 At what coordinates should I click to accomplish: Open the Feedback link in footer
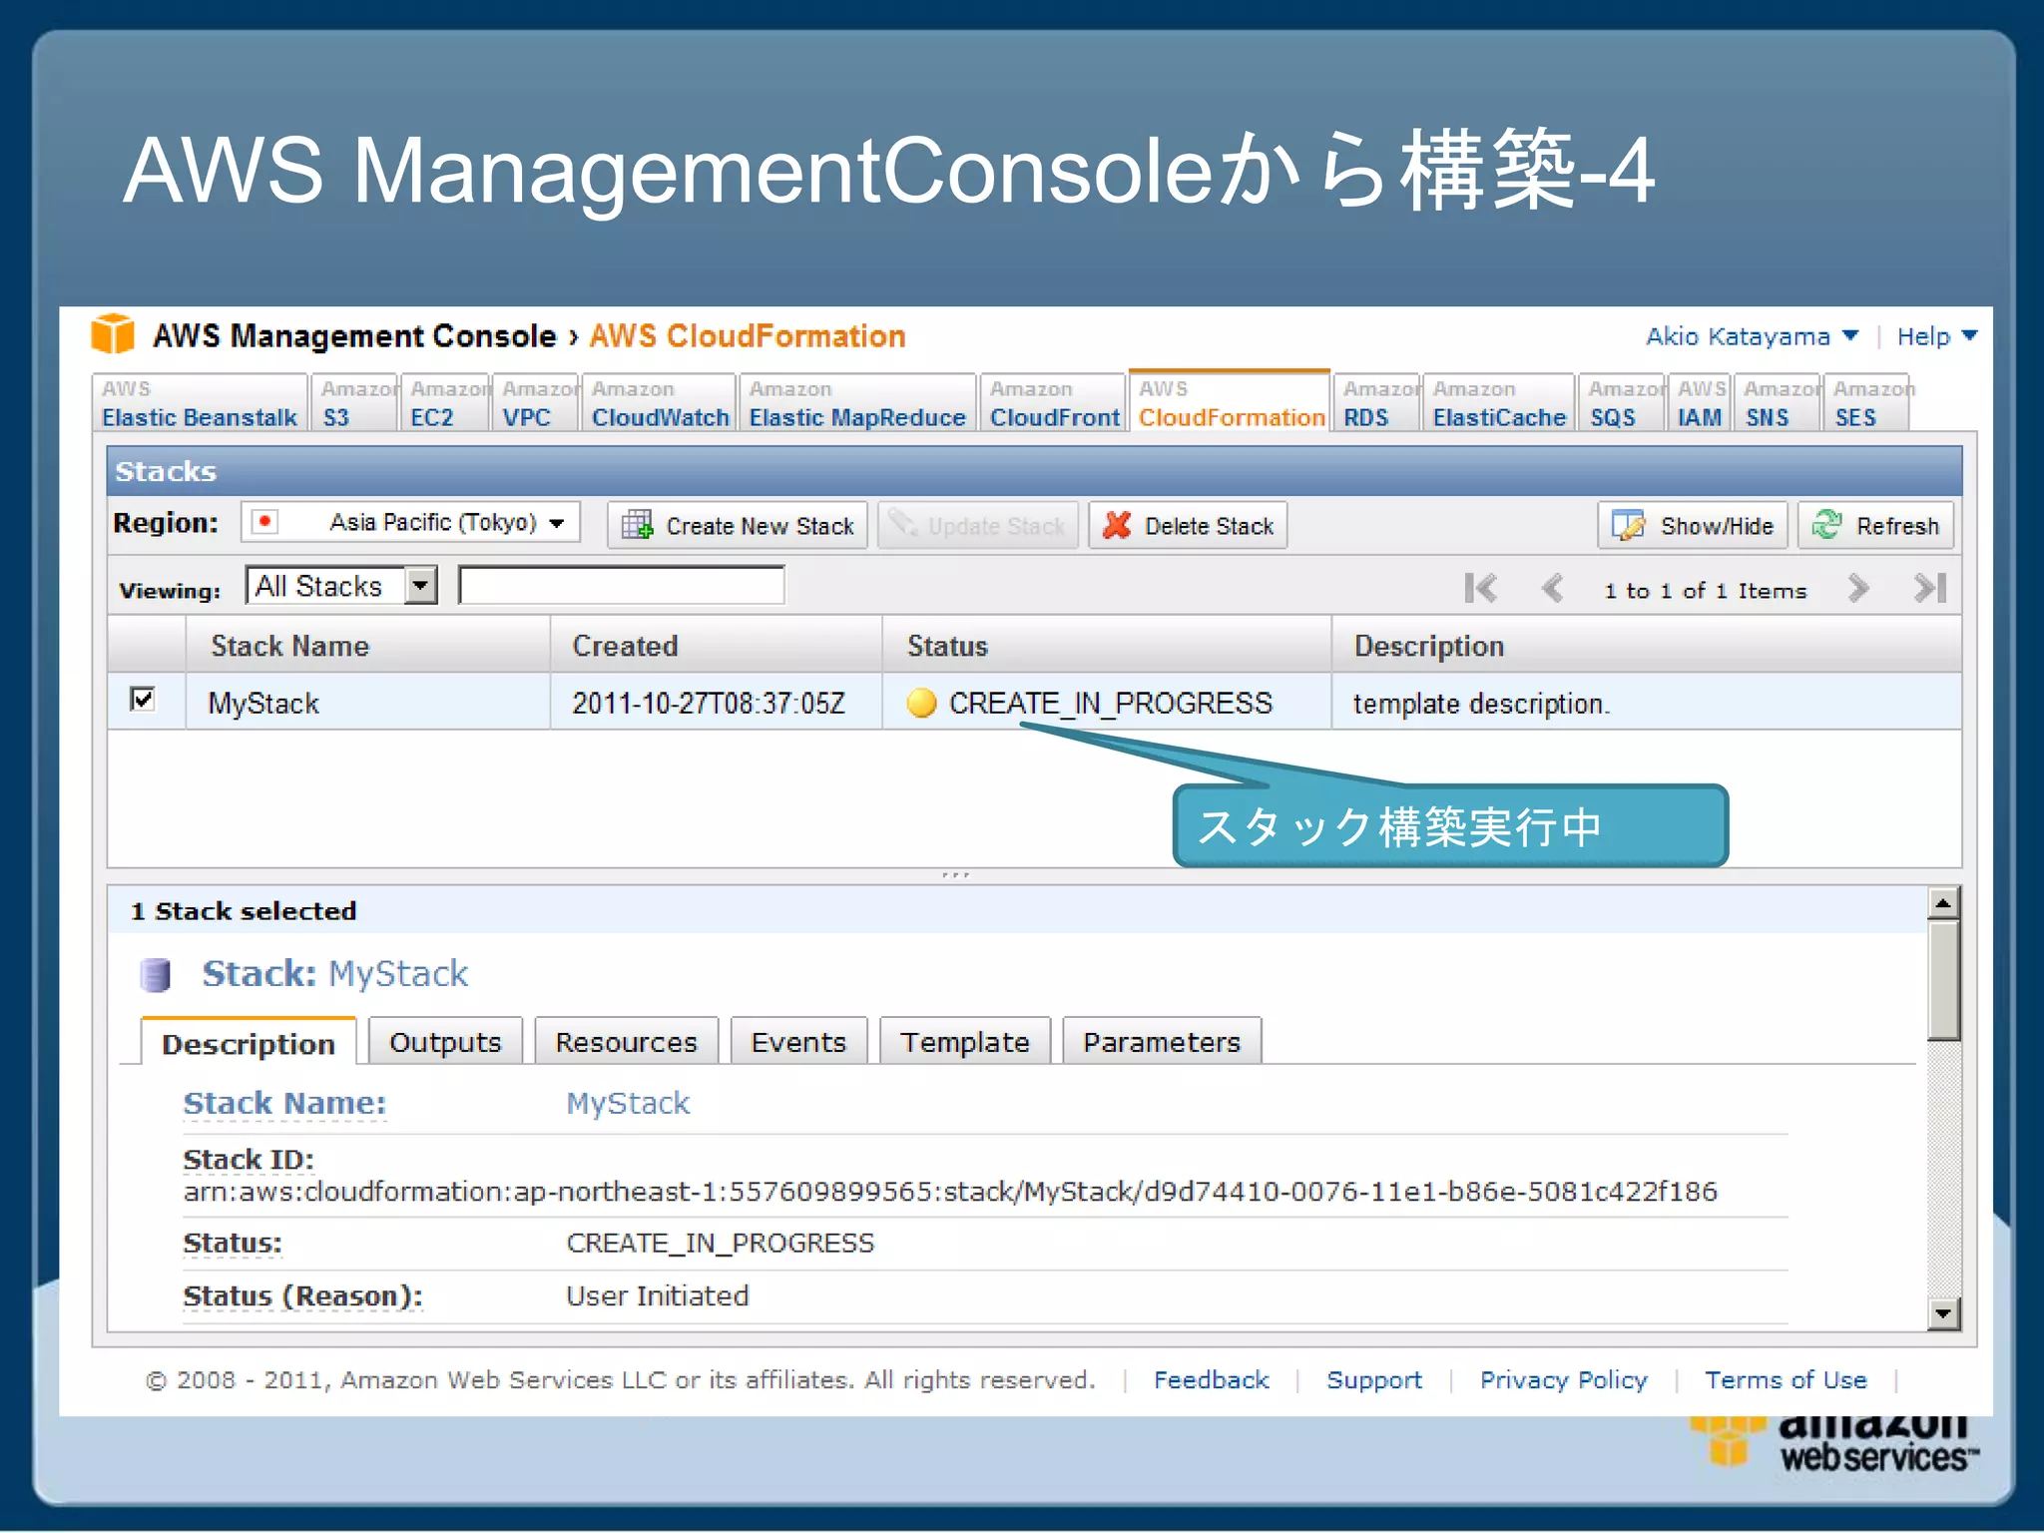pyautogui.click(x=1211, y=1379)
